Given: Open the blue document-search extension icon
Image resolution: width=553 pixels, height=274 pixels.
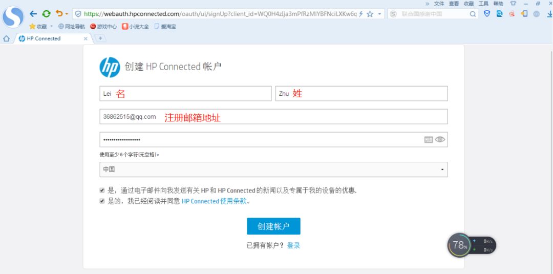Looking at the screenshot, I should click(499, 14).
